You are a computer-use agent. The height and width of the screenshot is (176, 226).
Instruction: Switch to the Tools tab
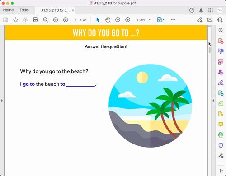[24, 10]
